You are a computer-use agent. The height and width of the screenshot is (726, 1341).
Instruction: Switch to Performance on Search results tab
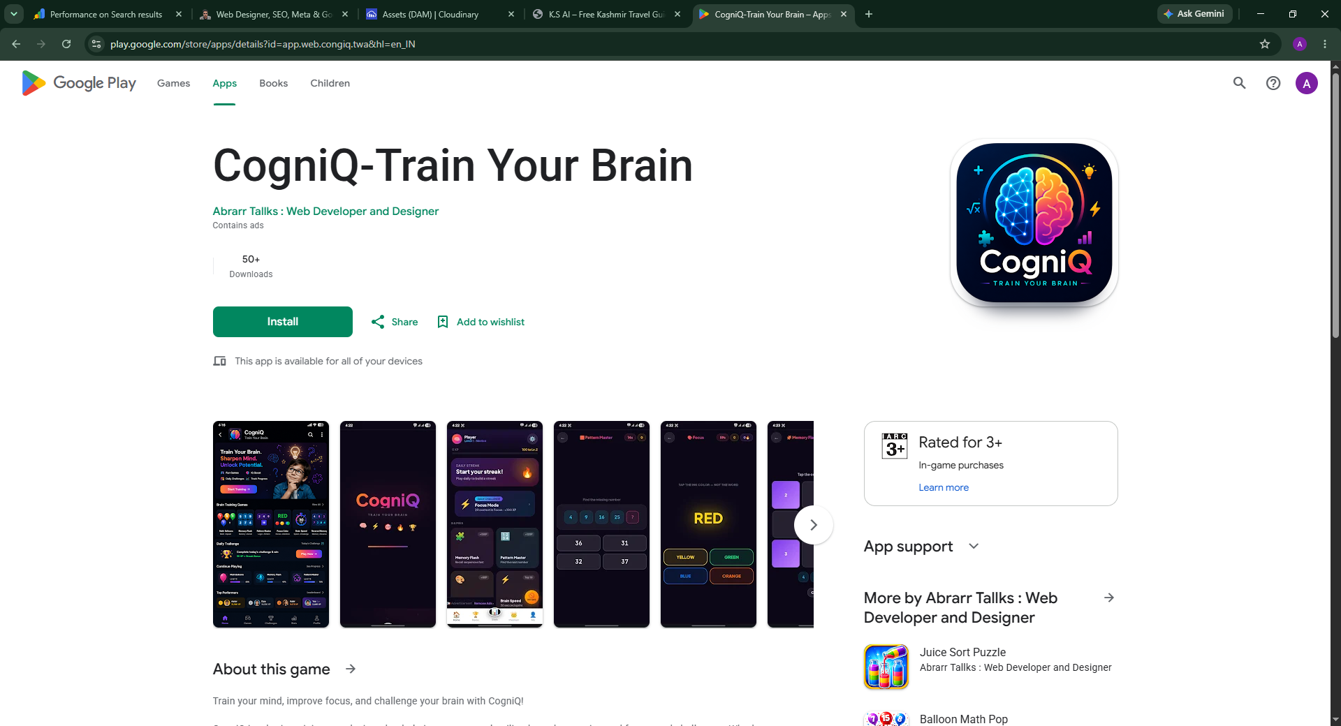tap(108, 14)
